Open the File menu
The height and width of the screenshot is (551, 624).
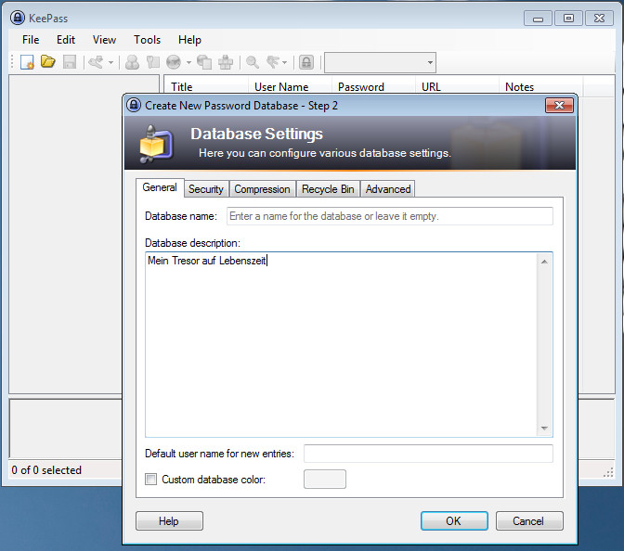(31, 40)
